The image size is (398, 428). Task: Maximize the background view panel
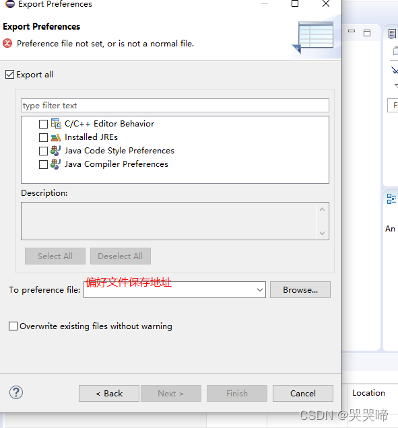point(367,33)
